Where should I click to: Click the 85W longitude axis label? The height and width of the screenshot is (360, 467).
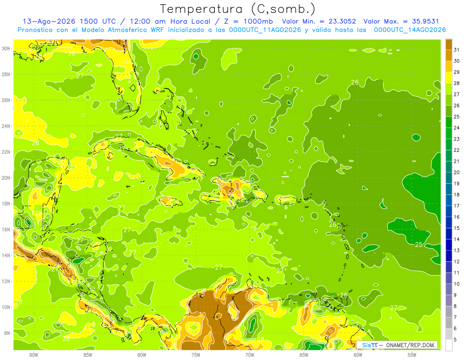(88, 355)
